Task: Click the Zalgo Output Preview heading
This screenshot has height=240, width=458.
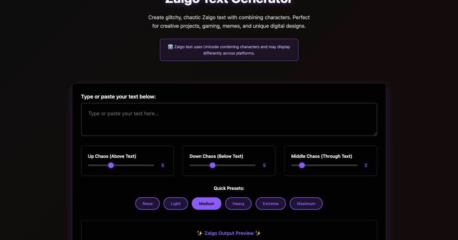Action: coord(229,233)
